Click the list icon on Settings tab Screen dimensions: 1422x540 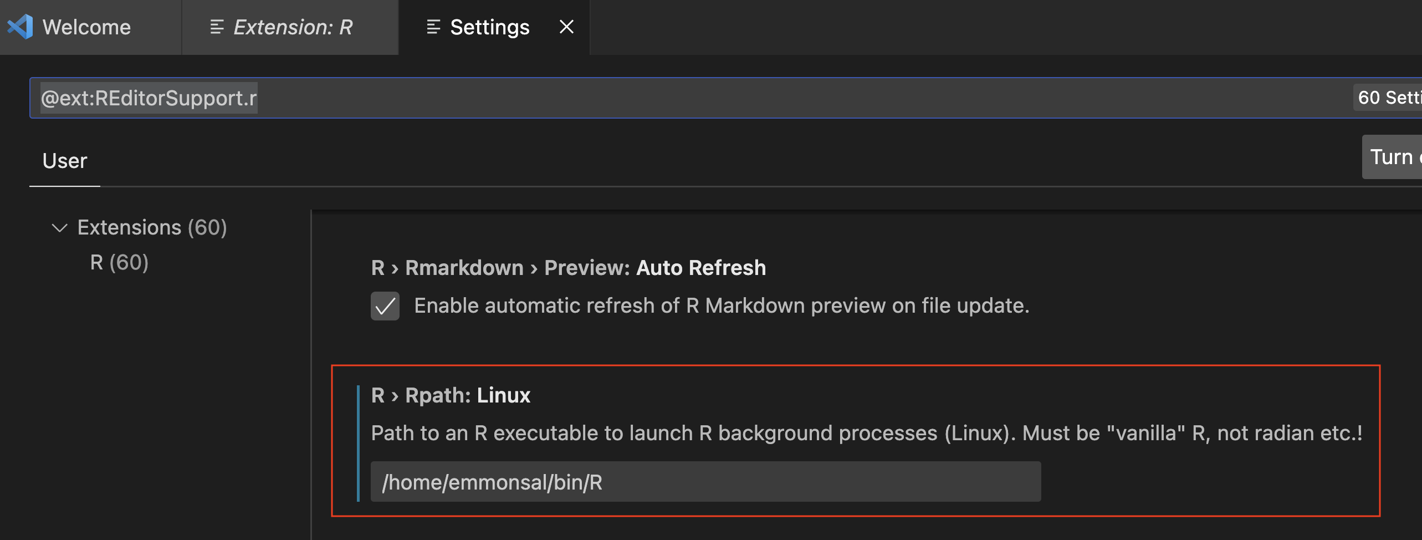pyautogui.click(x=433, y=27)
